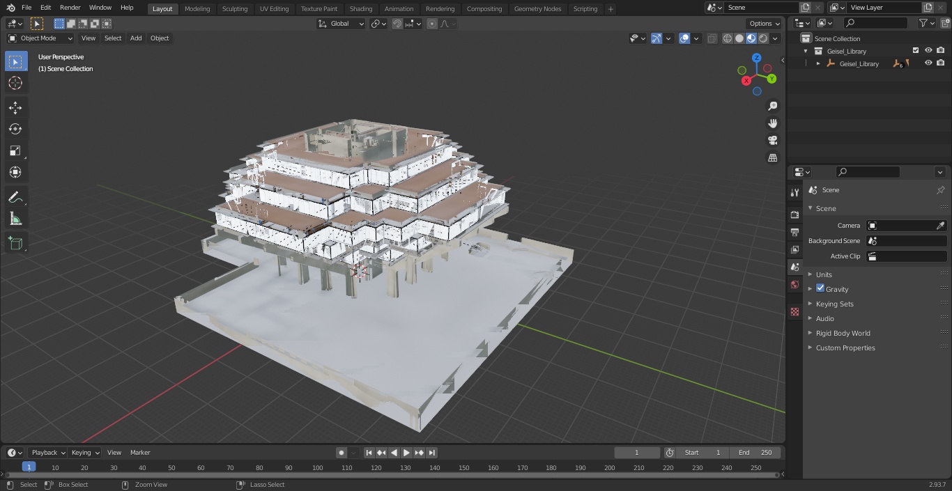The height and width of the screenshot is (491, 952).
Task: Open the View Layer properties tab
Action: [x=794, y=249]
